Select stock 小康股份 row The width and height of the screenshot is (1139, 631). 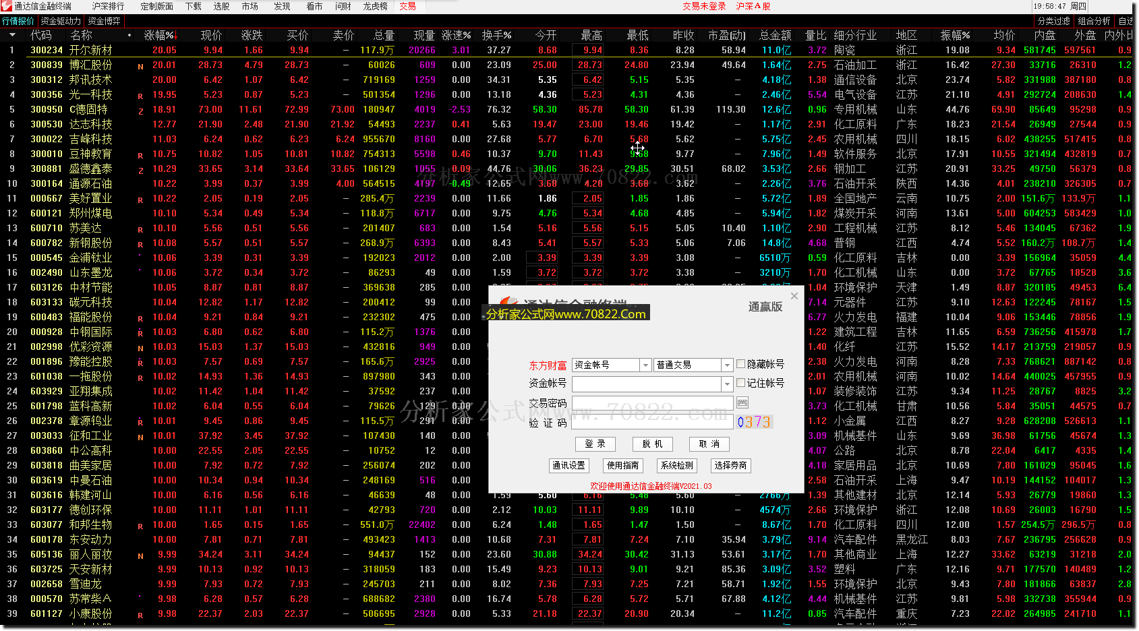click(x=569, y=613)
